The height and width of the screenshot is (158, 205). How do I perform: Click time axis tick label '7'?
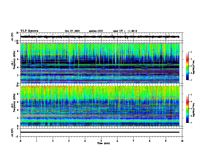(134, 141)
